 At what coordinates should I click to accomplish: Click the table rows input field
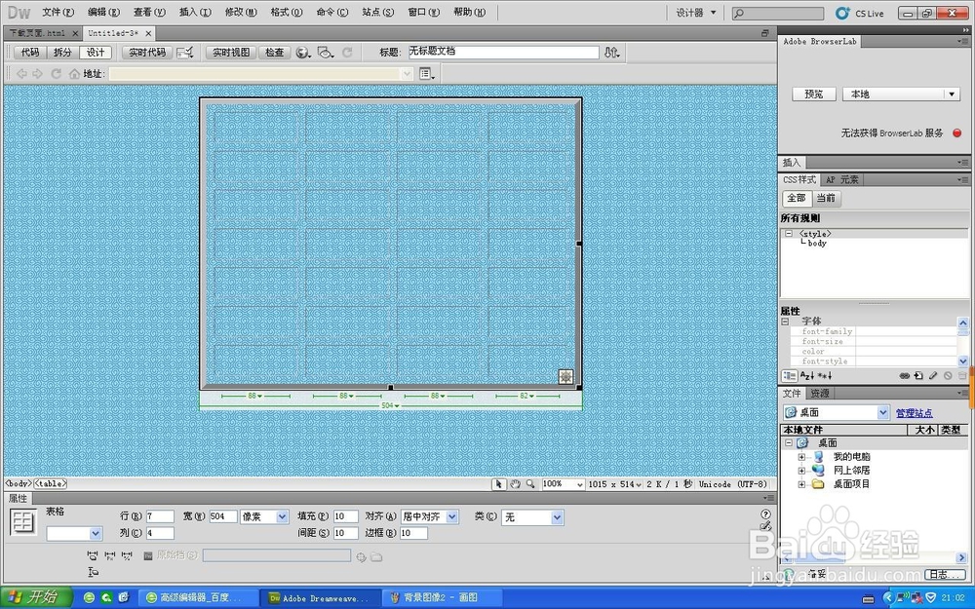click(160, 517)
